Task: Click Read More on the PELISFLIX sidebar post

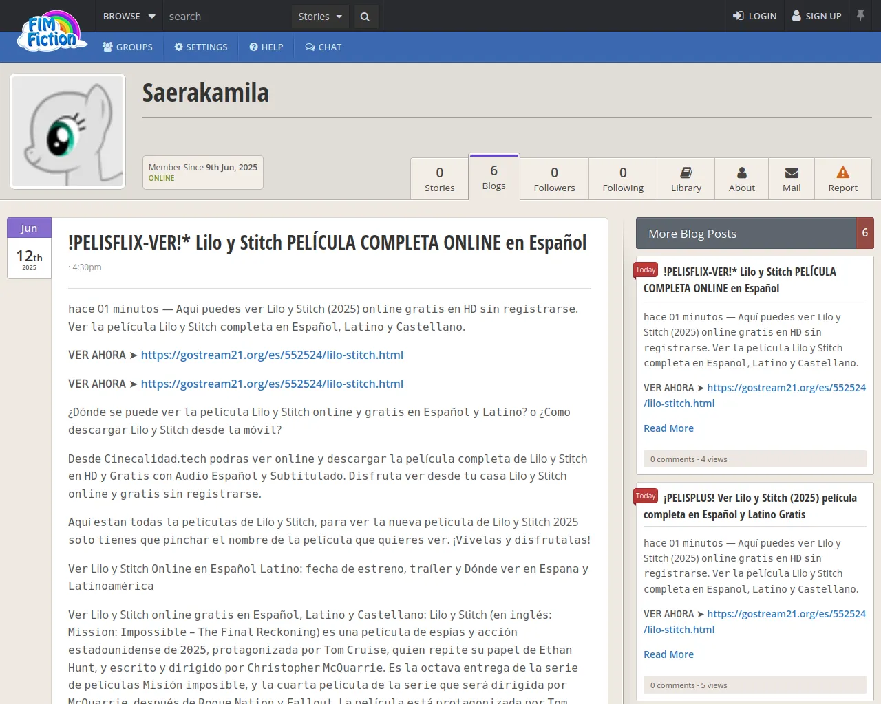Action: (668, 428)
